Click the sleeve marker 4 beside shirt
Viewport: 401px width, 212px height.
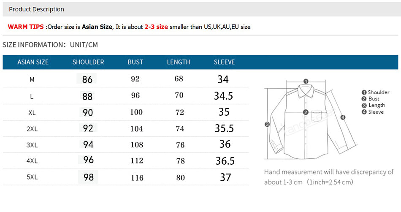point(343,117)
